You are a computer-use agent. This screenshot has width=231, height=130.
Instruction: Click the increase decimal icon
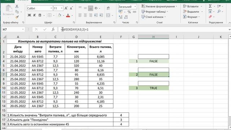coord(121,17)
